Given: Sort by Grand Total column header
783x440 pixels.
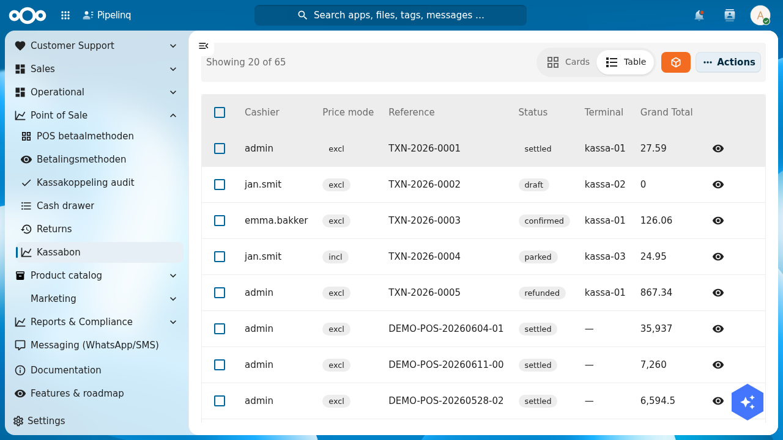Looking at the screenshot, I should 666,112.
